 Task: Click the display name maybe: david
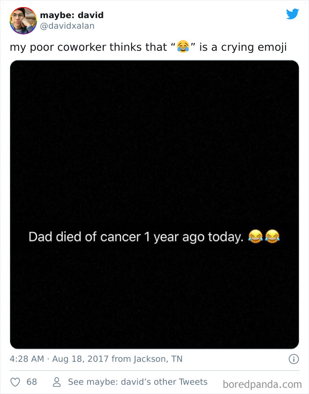tap(71, 15)
